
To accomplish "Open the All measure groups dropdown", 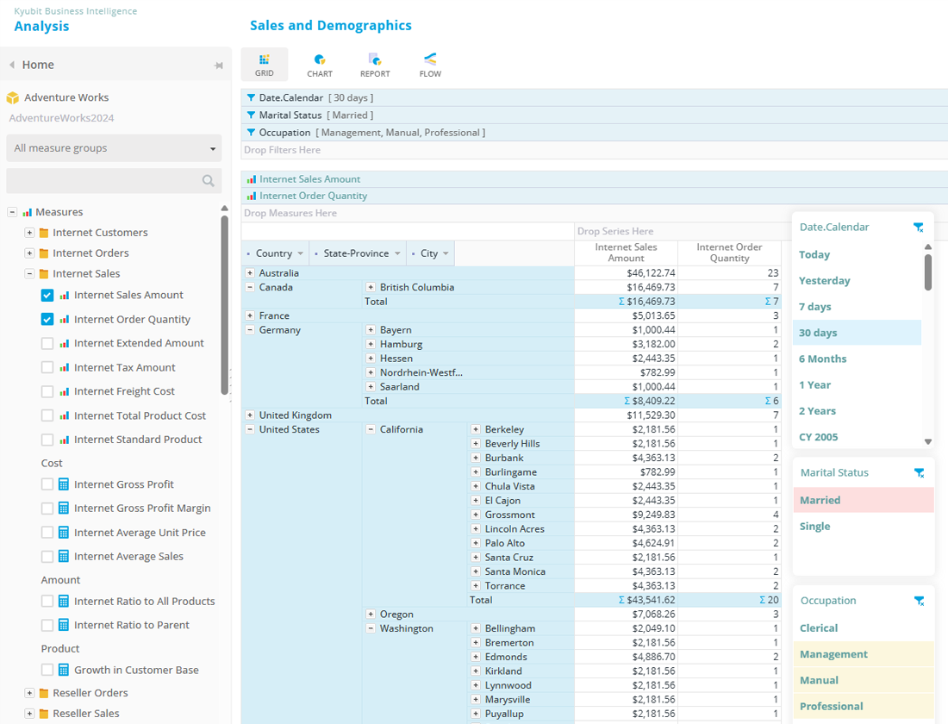I will 114,148.
